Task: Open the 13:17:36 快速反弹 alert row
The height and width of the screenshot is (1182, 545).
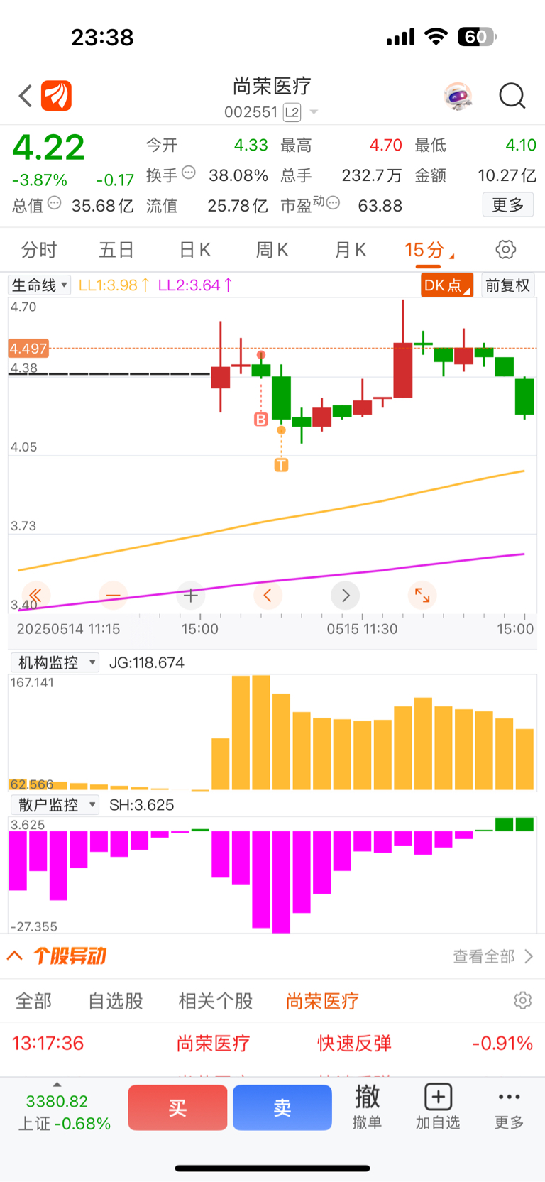Action: click(x=272, y=1044)
